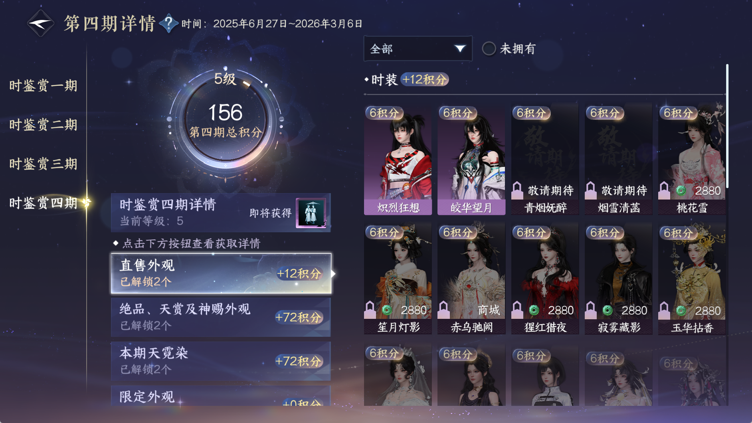Click the dropdown arrow beside 全部
Image resolution: width=752 pixels, height=423 pixels.
(x=460, y=49)
